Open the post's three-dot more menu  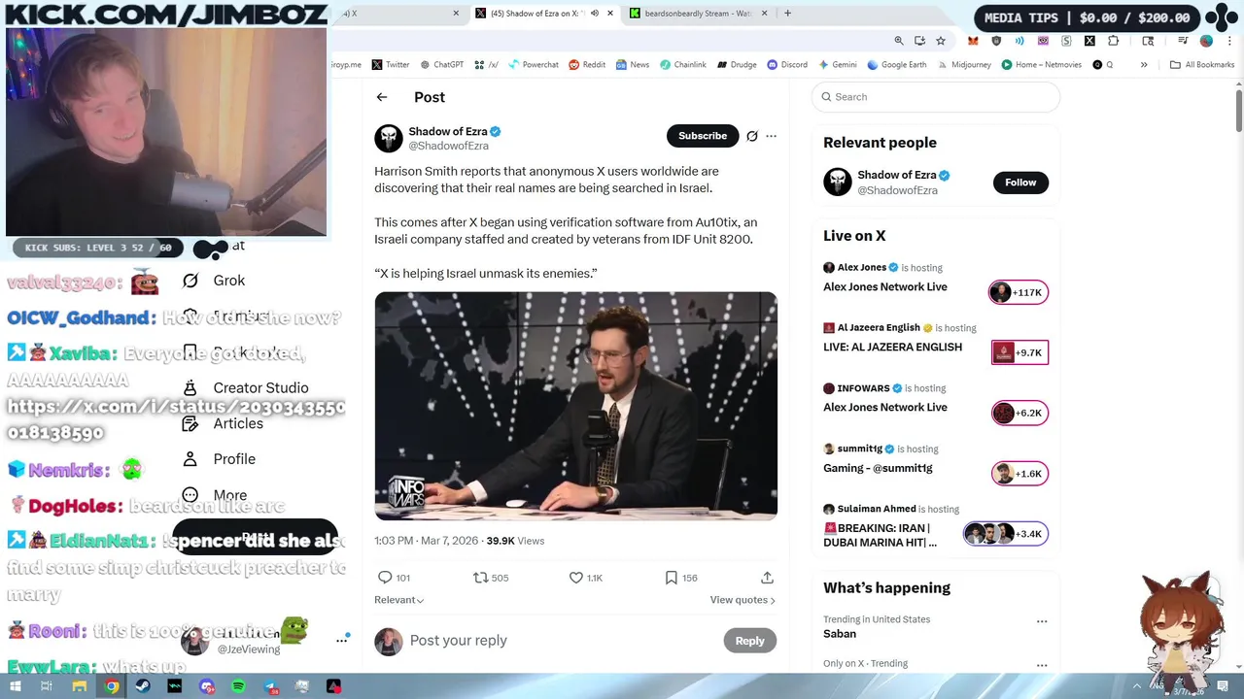772,136
